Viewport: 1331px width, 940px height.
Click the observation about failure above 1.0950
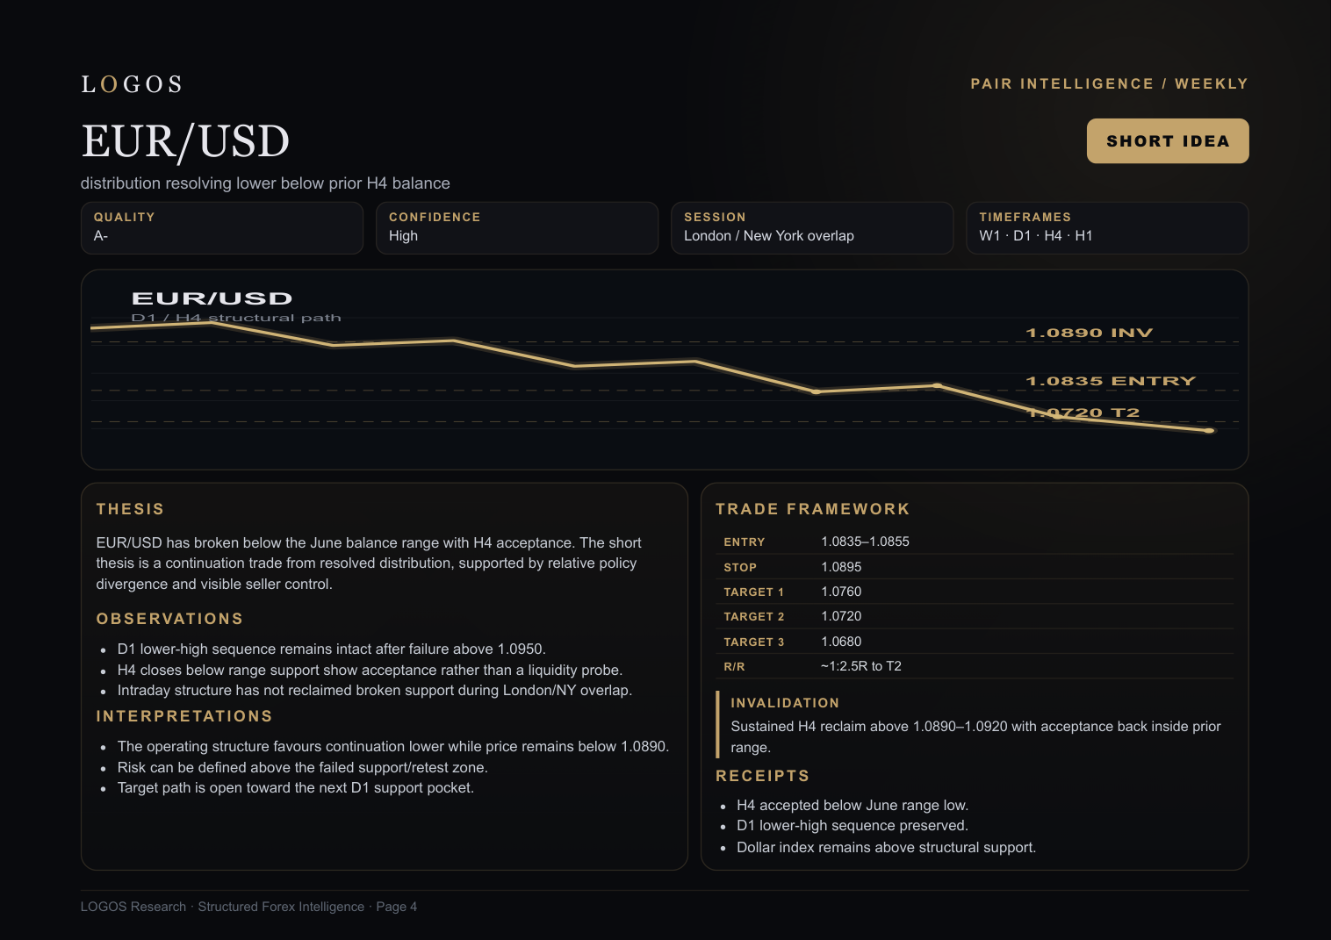[331, 649]
